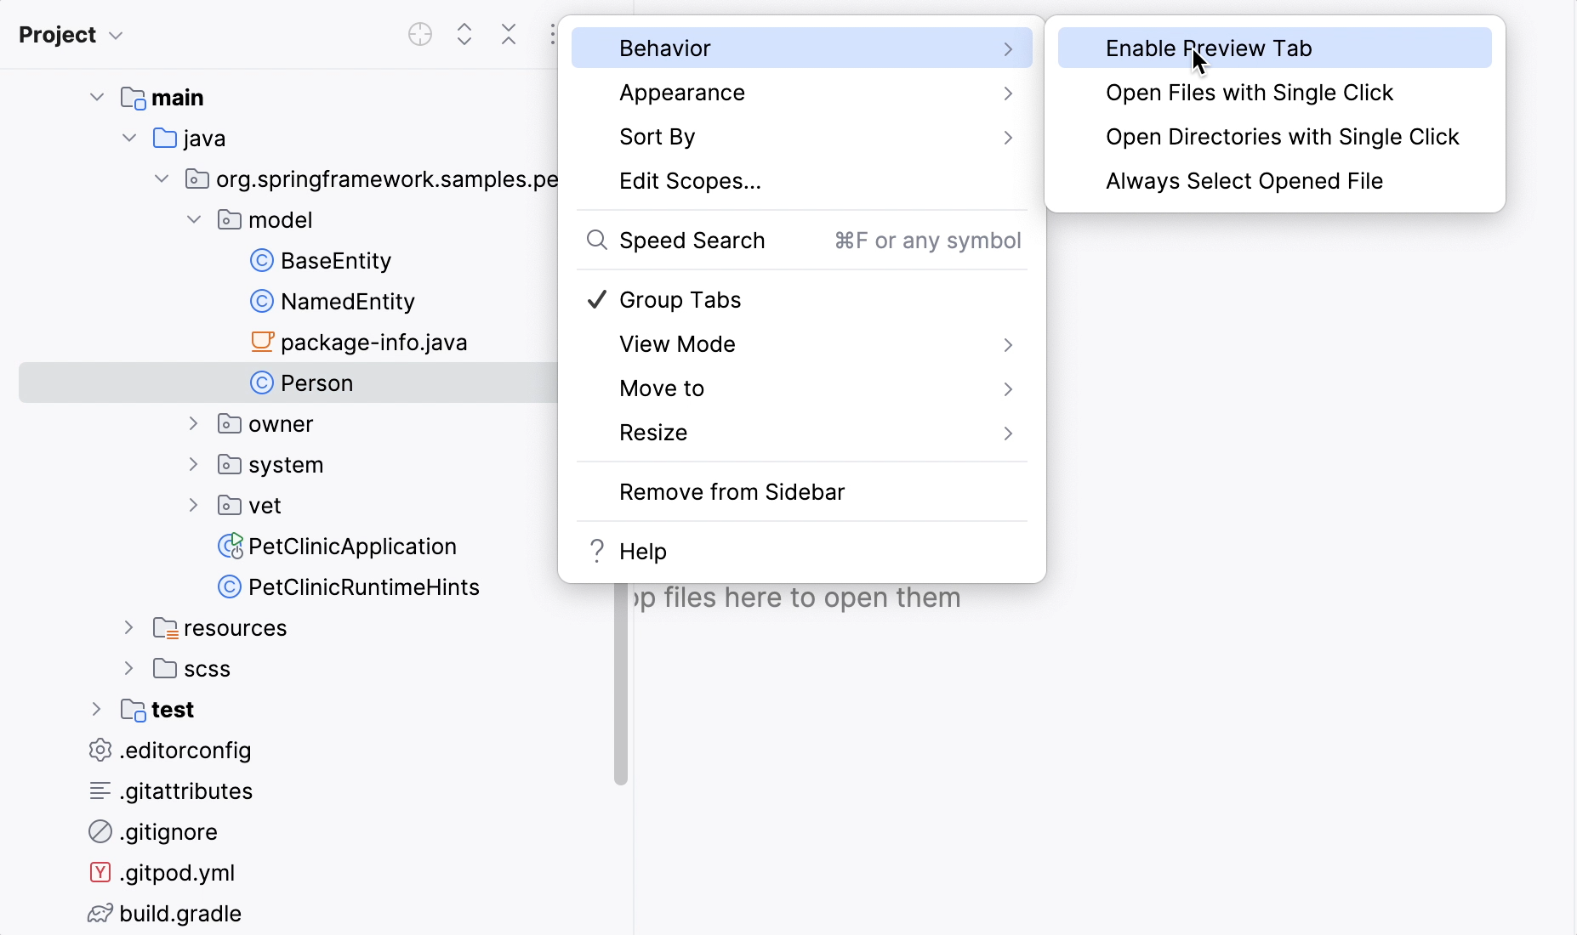1577x935 pixels.
Task: Click Remove from Sidebar
Action: point(732,491)
